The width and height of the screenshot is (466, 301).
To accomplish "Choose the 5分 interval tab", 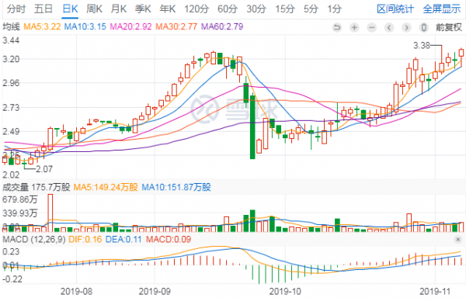I will point(311,9).
